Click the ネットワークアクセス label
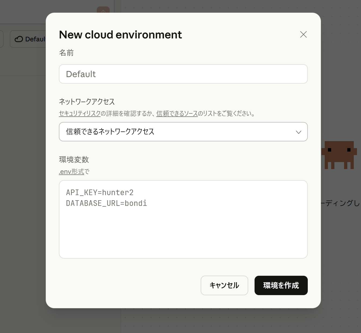This screenshot has height=333, width=361. (x=87, y=102)
